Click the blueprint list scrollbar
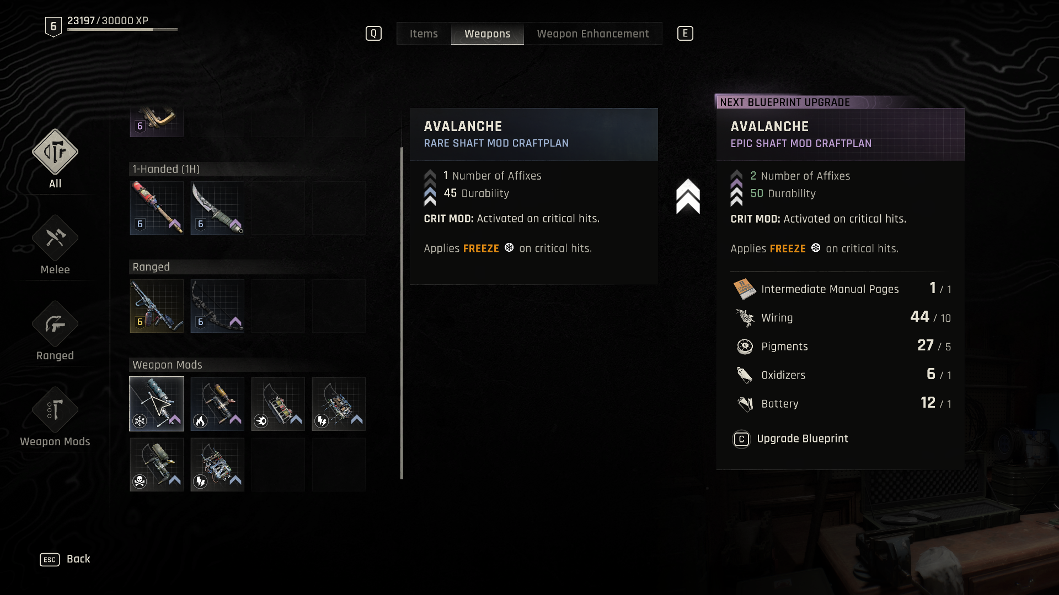Screen dimensions: 1059x595 point(402,313)
